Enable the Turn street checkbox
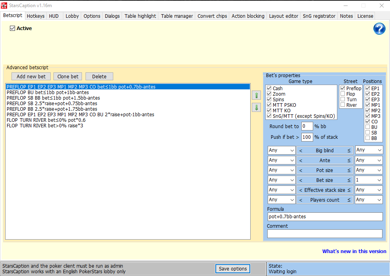 (343, 99)
